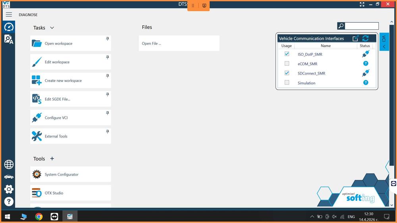
Task: Click the Edit workspace brush icon
Action: click(37, 62)
